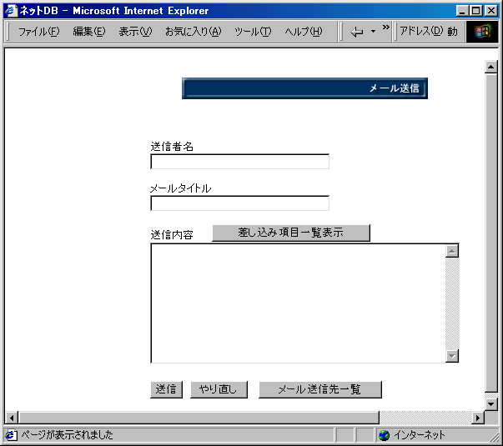Click the Back arrow toolbar icon

[357, 32]
